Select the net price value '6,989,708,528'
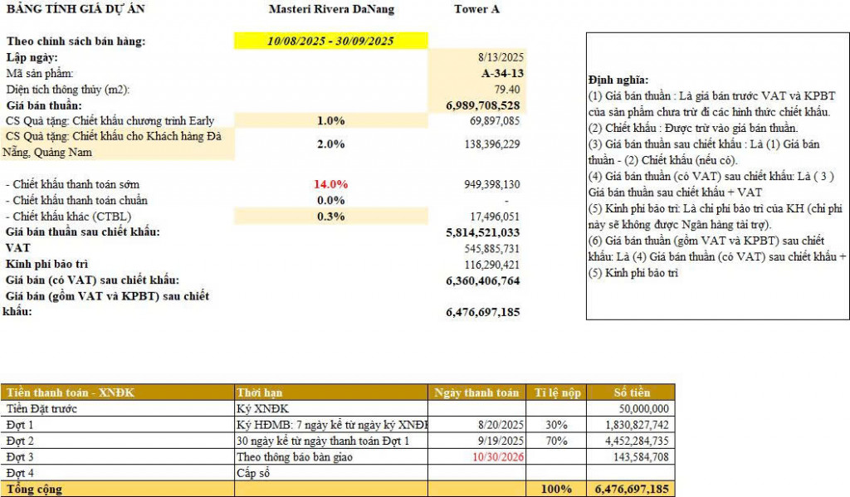The image size is (850, 497). (482, 105)
